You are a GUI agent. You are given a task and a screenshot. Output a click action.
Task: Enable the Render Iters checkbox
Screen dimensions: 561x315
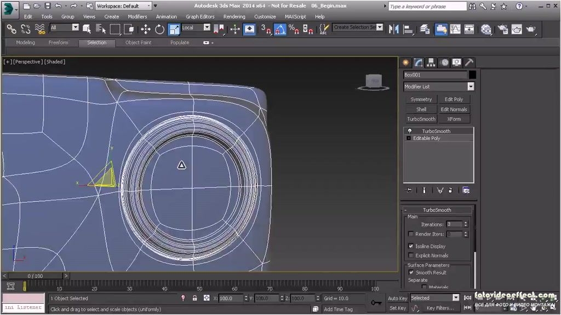tap(411, 234)
